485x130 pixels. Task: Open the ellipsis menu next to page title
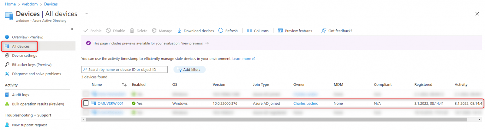click(x=86, y=14)
